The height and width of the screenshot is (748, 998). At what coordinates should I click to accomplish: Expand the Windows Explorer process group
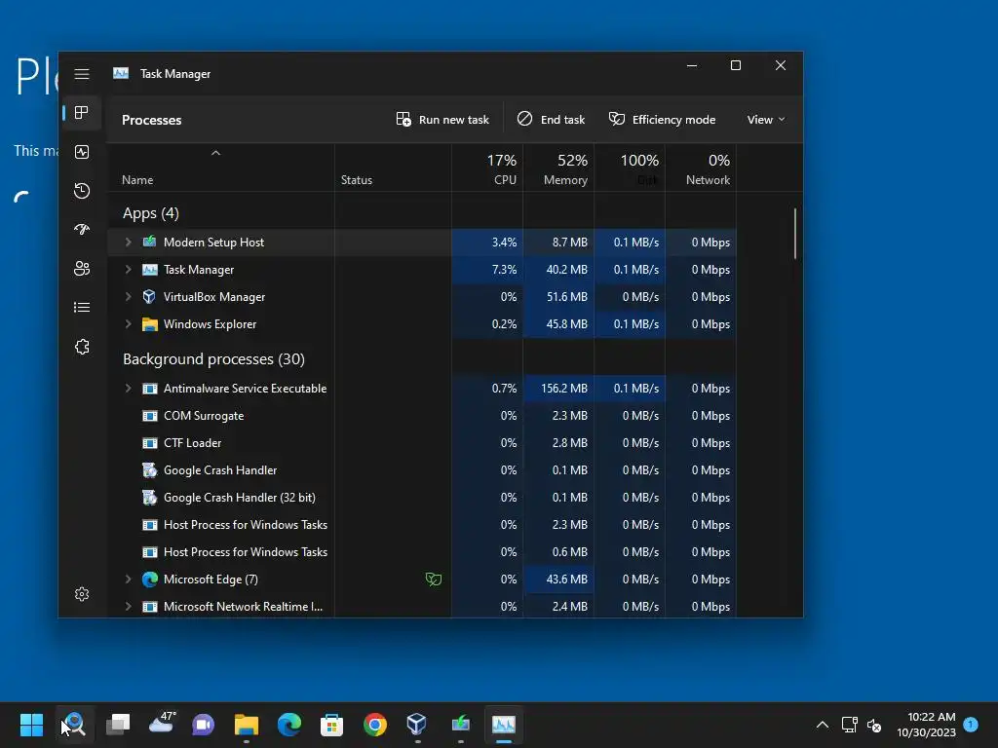pos(128,324)
